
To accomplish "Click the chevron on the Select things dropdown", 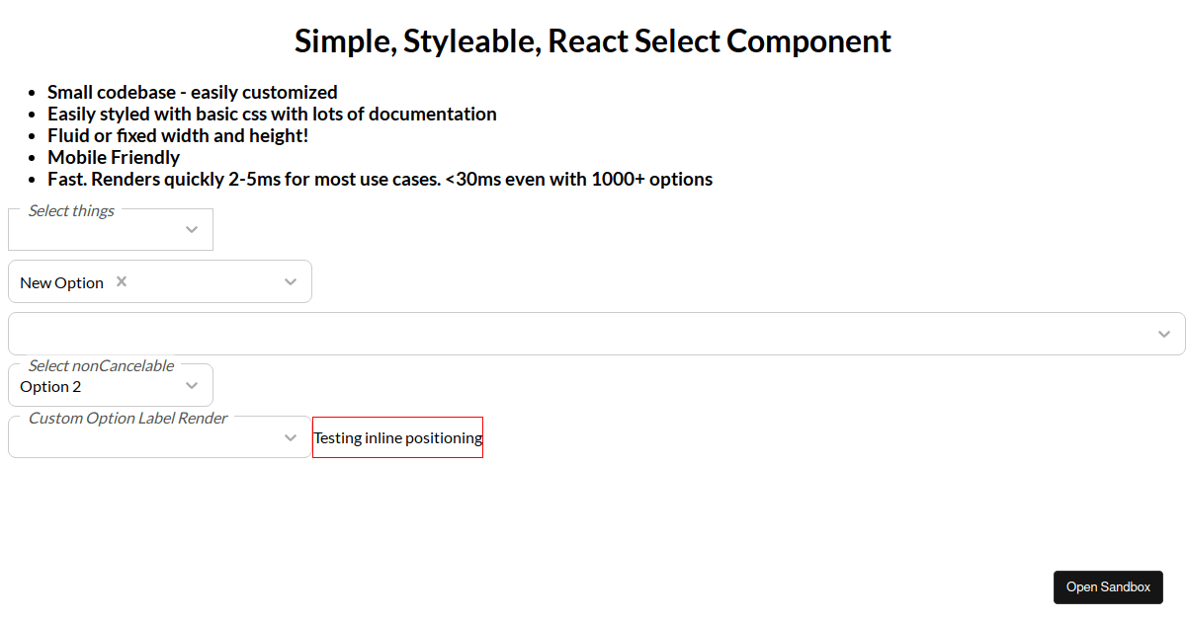I will pyautogui.click(x=192, y=229).
